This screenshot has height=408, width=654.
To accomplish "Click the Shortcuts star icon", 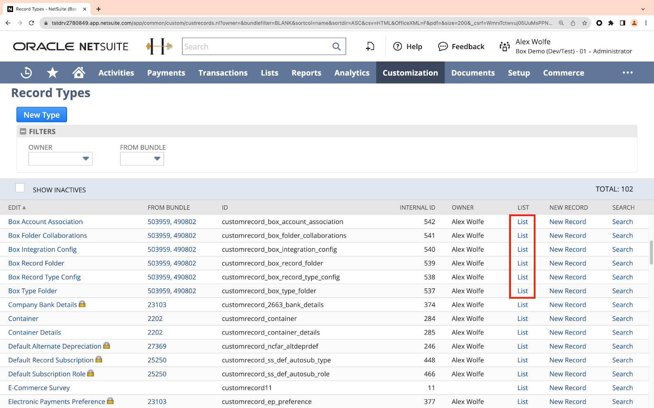I will (52, 73).
